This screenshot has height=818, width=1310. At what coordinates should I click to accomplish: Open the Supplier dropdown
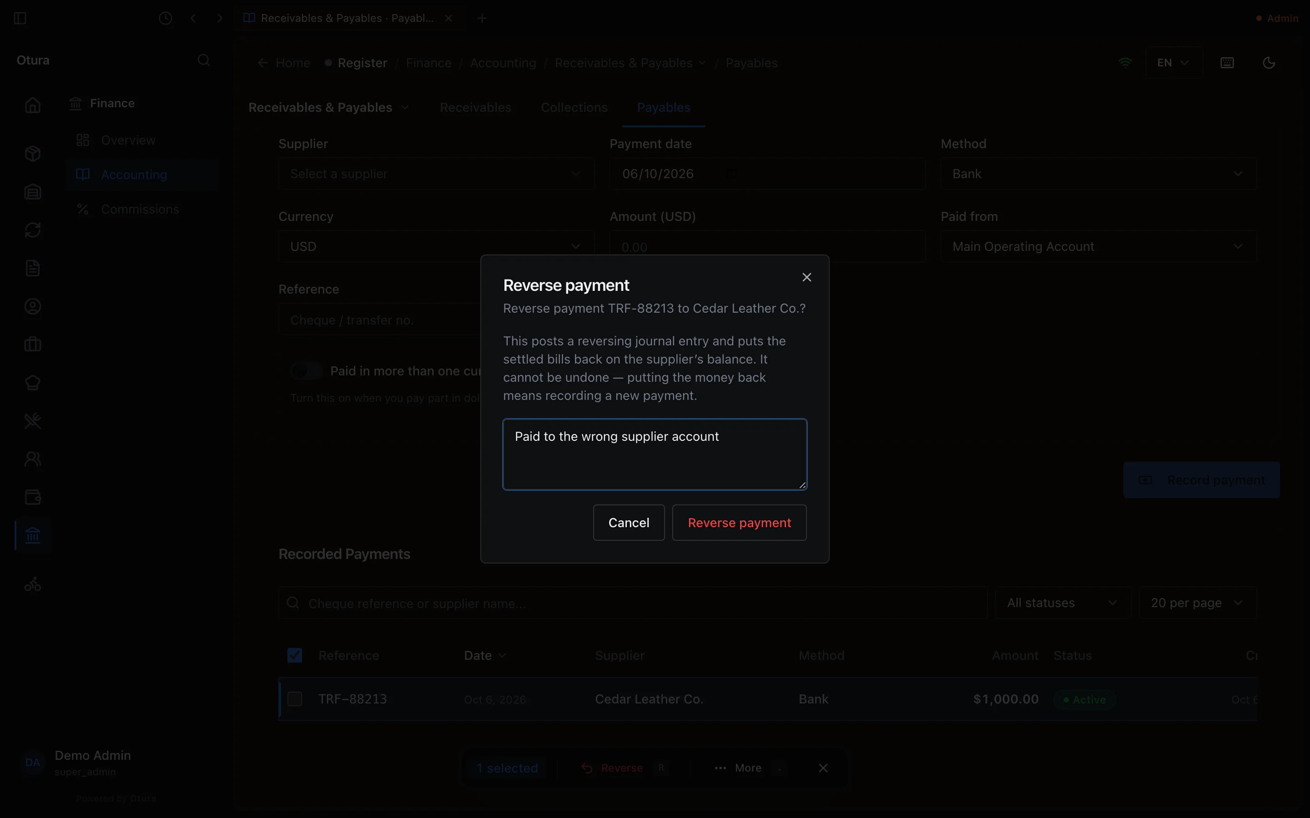(436, 174)
